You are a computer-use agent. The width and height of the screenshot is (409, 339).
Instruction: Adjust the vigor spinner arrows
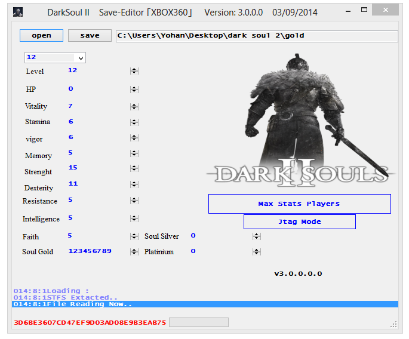pyautogui.click(x=134, y=138)
